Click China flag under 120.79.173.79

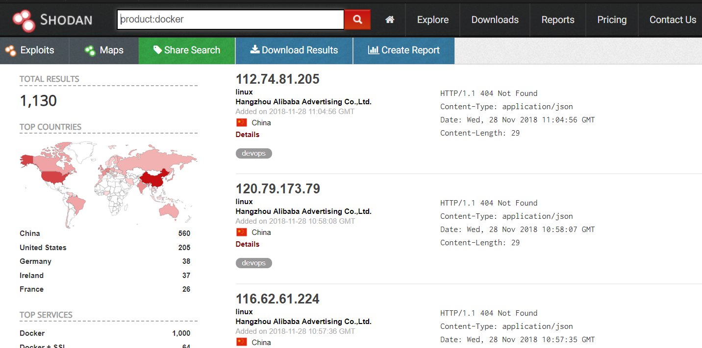point(241,232)
